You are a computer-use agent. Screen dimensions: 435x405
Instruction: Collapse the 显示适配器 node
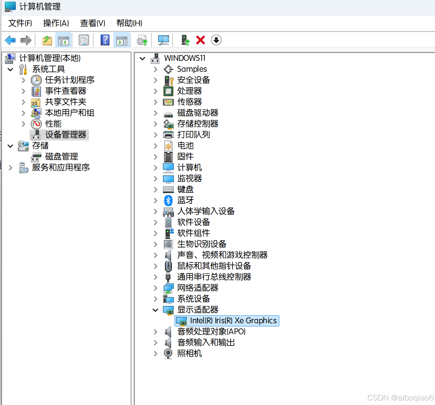pyautogui.click(x=155, y=310)
